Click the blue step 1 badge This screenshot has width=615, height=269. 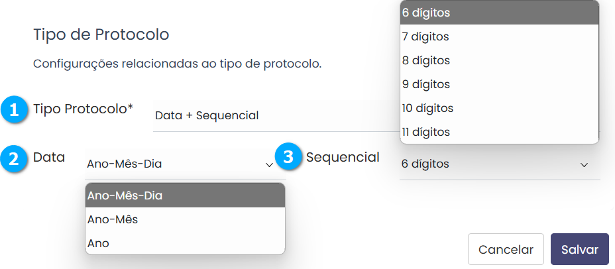[x=13, y=110]
